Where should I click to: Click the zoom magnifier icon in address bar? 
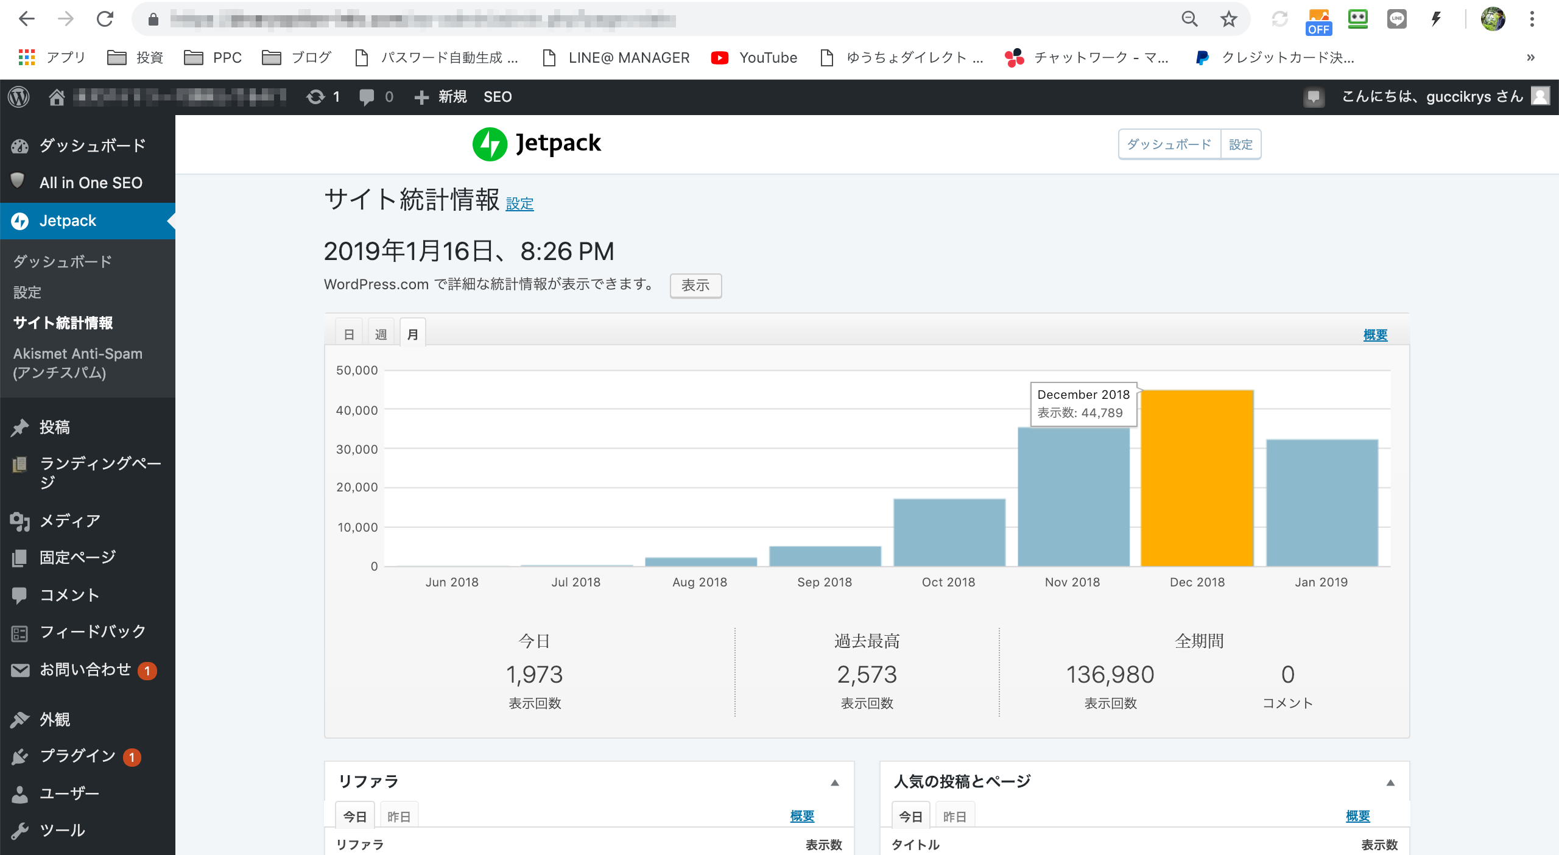[x=1189, y=19]
